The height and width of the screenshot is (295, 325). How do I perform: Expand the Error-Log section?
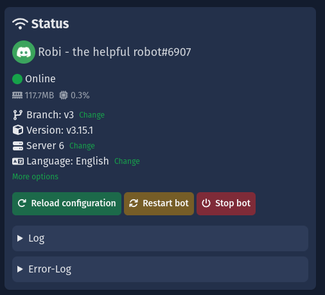coord(160,269)
